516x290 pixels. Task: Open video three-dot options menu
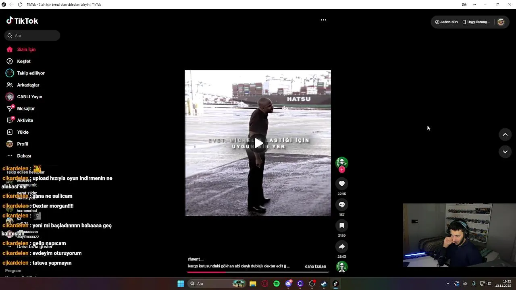coord(323,20)
